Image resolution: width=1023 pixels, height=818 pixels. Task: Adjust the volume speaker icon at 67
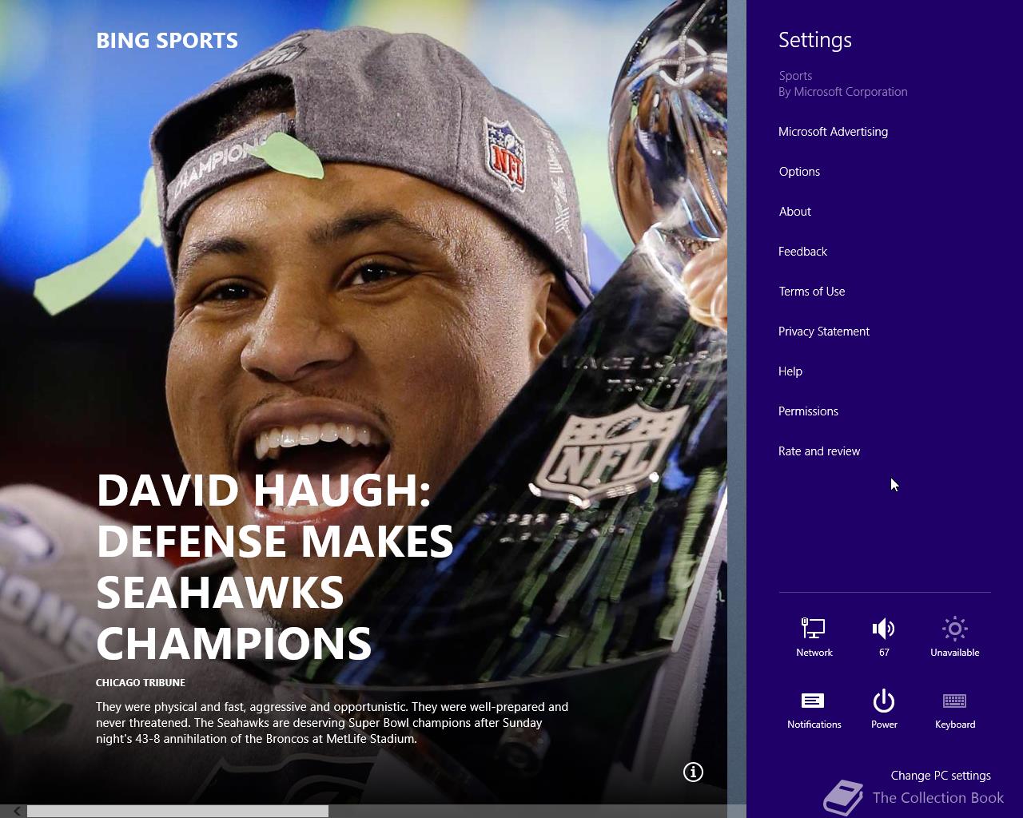coord(883,629)
